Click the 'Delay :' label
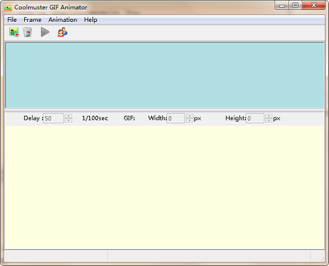 point(33,118)
